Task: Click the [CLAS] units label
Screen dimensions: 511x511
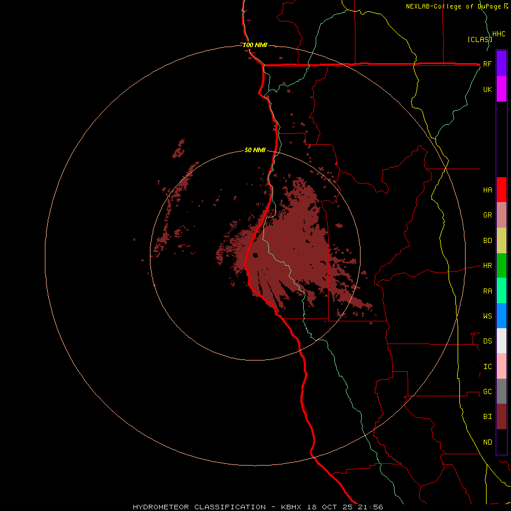Action: [x=479, y=39]
